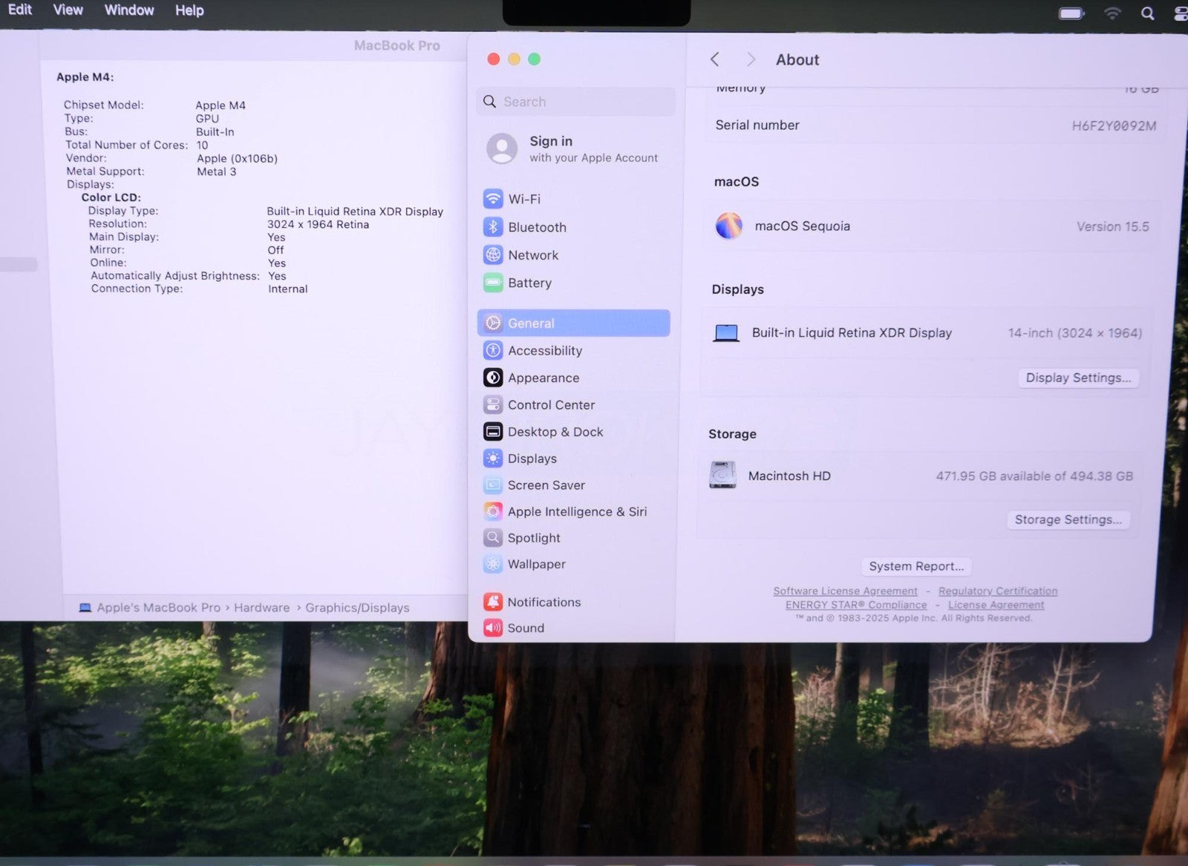The image size is (1188, 866).
Task: Open the Window menu
Action: click(x=129, y=10)
